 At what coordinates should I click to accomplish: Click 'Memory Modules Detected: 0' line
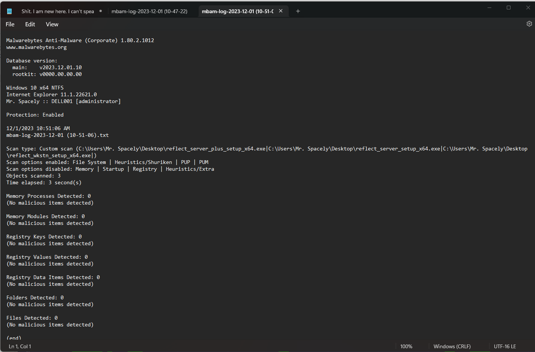[x=46, y=216]
